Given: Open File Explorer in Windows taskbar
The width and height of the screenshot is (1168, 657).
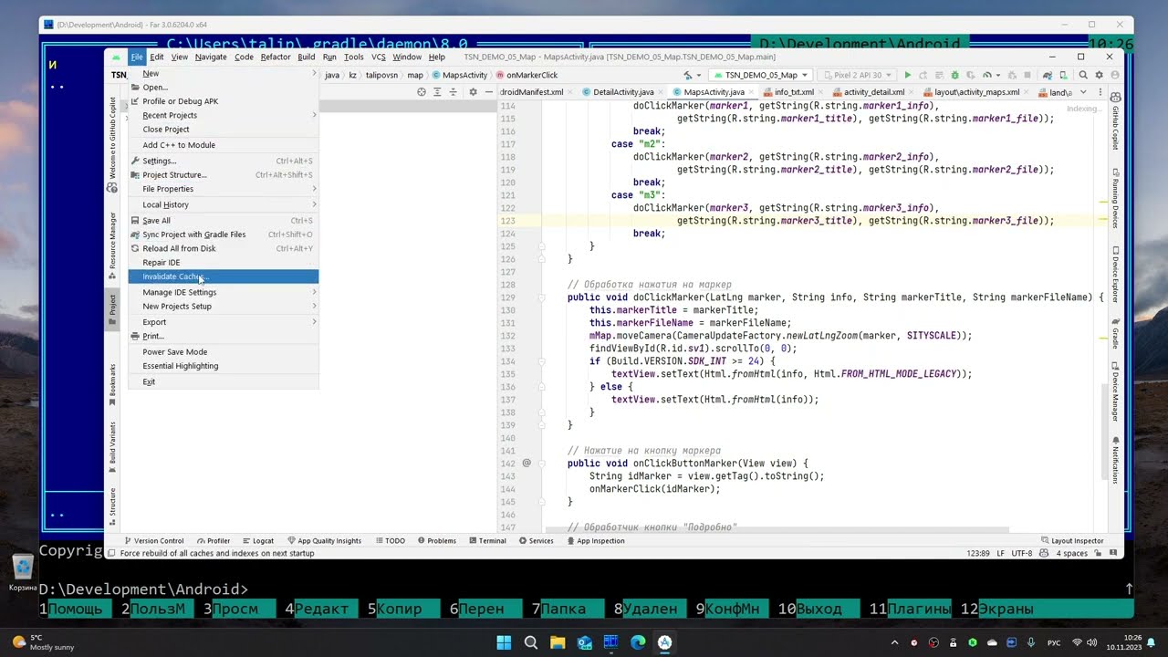Looking at the screenshot, I should (558, 642).
